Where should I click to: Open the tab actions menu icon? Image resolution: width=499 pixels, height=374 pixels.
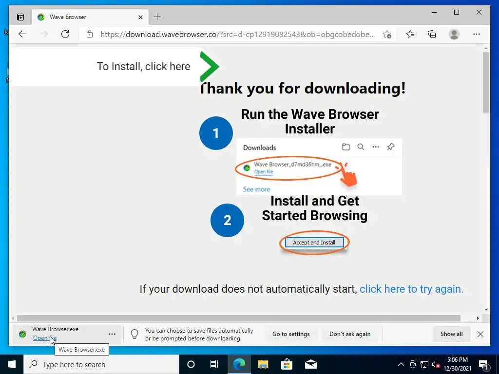click(x=20, y=17)
